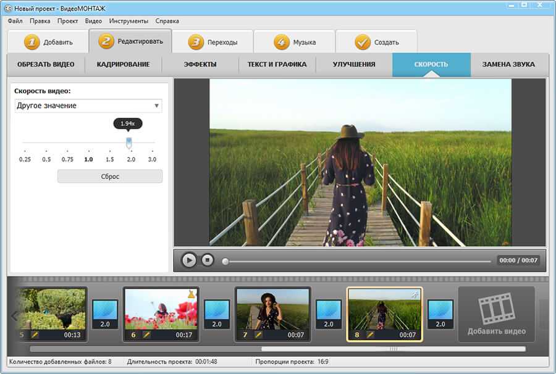The height and width of the screenshot is (374, 556).
Task: Open the Замена звука tab
Action: (x=508, y=64)
